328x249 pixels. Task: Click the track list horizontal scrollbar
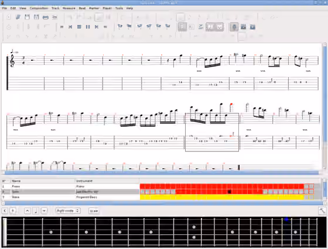click(x=163, y=203)
